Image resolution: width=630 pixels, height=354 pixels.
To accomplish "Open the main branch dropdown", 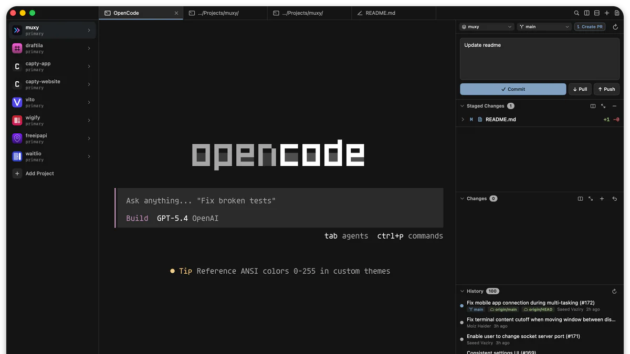I will click(x=544, y=26).
